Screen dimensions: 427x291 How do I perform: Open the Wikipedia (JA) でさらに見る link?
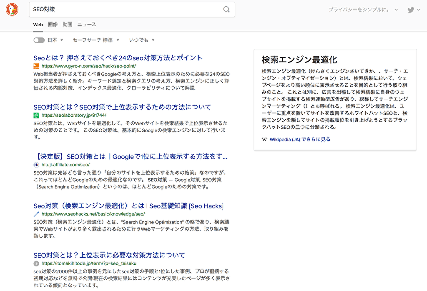click(299, 139)
